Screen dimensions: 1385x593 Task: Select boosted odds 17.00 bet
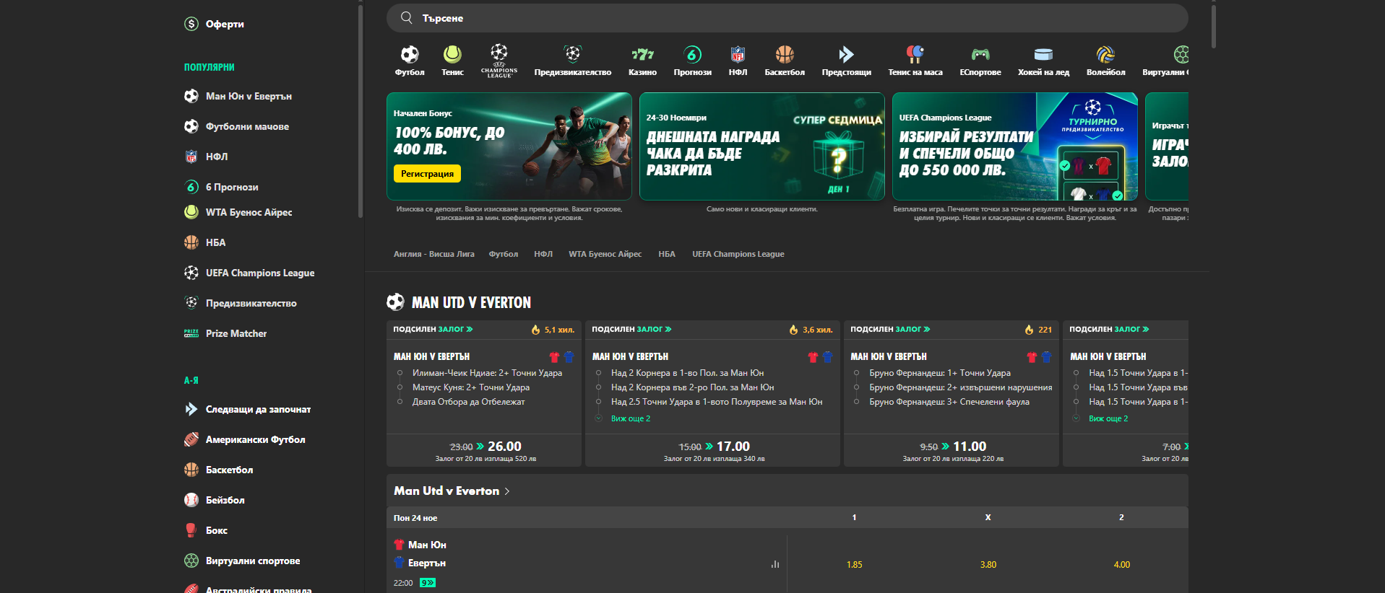(x=713, y=450)
